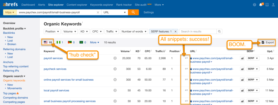Open Rank tracker
This screenshot has height=105, width=278.
[x=124, y=5]
